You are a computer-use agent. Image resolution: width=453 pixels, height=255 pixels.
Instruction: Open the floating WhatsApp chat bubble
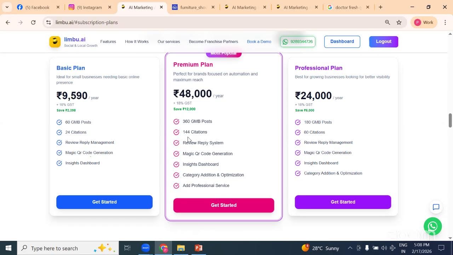pos(433,226)
